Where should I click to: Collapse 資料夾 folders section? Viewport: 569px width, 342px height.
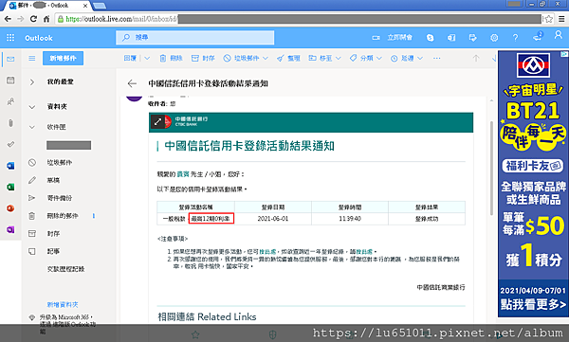32,107
